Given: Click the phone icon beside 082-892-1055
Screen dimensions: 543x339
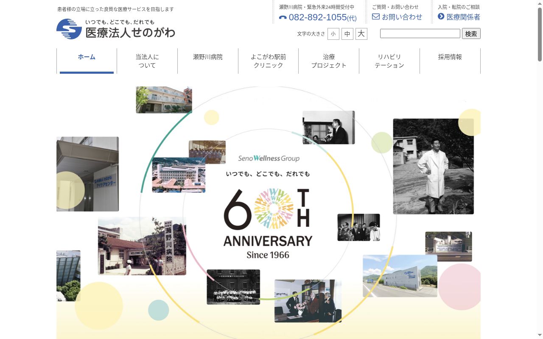Looking at the screenshot, I should pyautogui.click(x=283, y=18).
